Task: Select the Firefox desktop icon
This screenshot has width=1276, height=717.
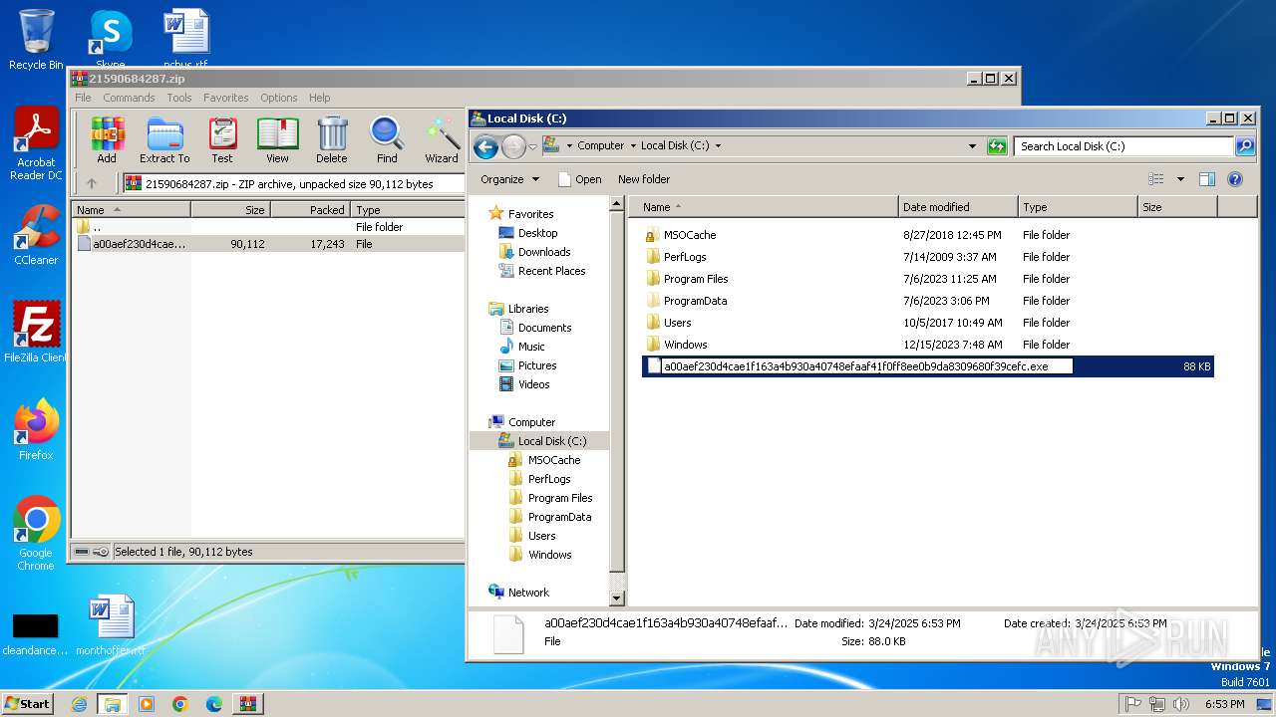Action: coord(36,430)
